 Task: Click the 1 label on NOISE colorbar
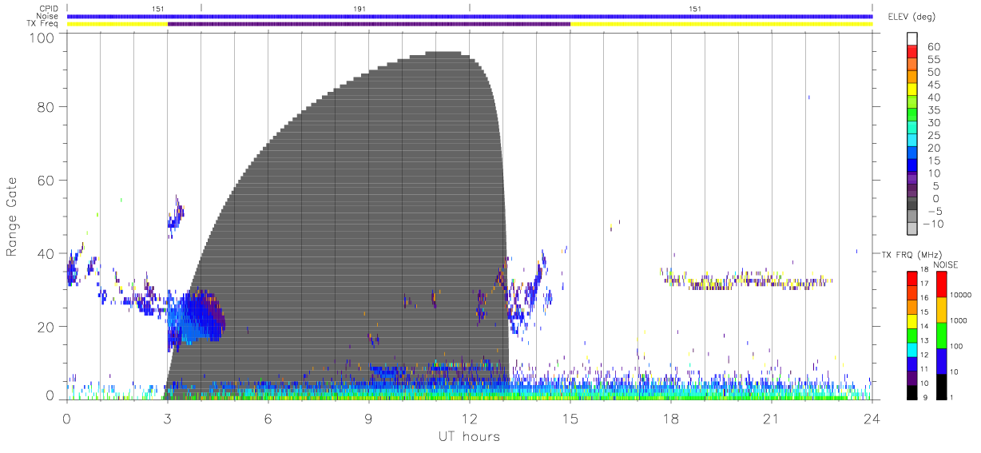pyautogui.click(x=952, y=397)
